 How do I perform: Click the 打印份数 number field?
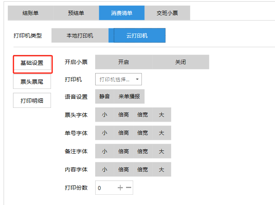[105, 188]
